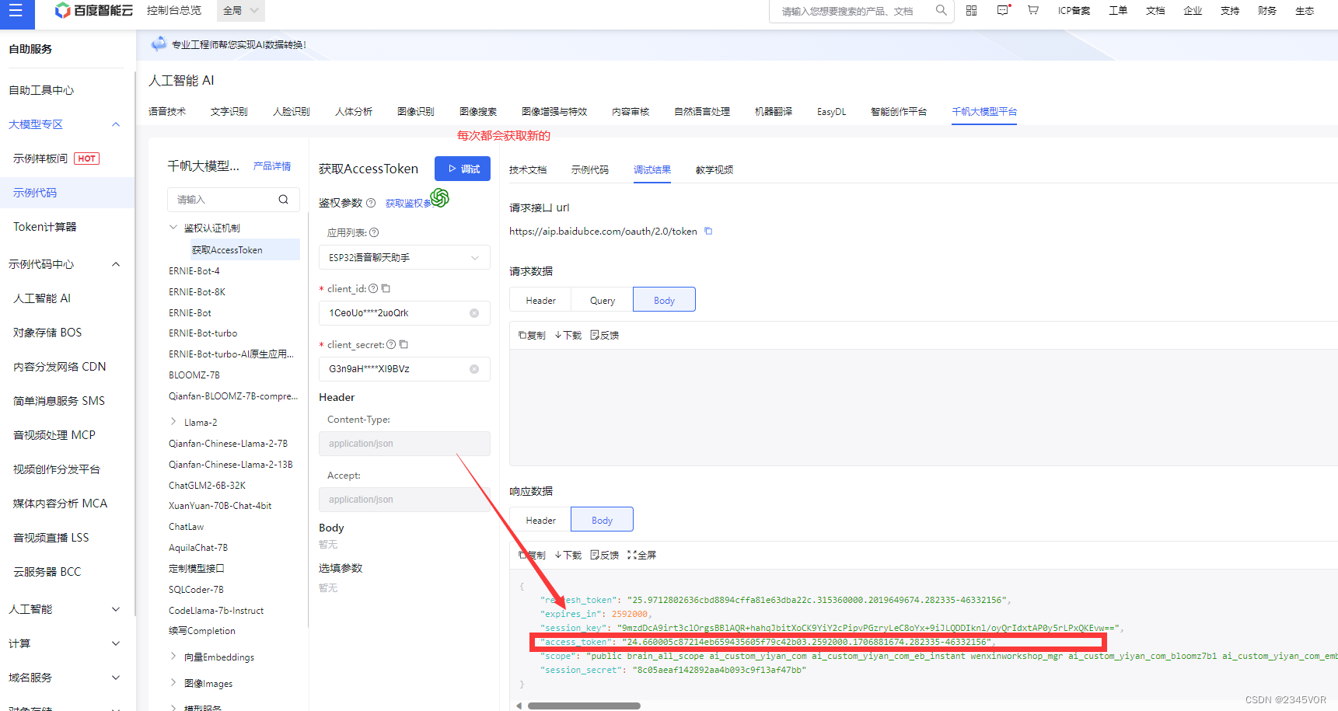Open the shopping cart icon
The image size is (1338, 711).
[1033, 10]
